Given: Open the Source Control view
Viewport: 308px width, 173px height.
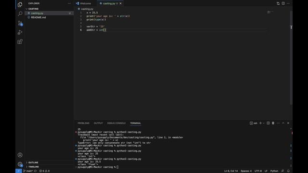Looking at the screenshot, I should 20,23.
